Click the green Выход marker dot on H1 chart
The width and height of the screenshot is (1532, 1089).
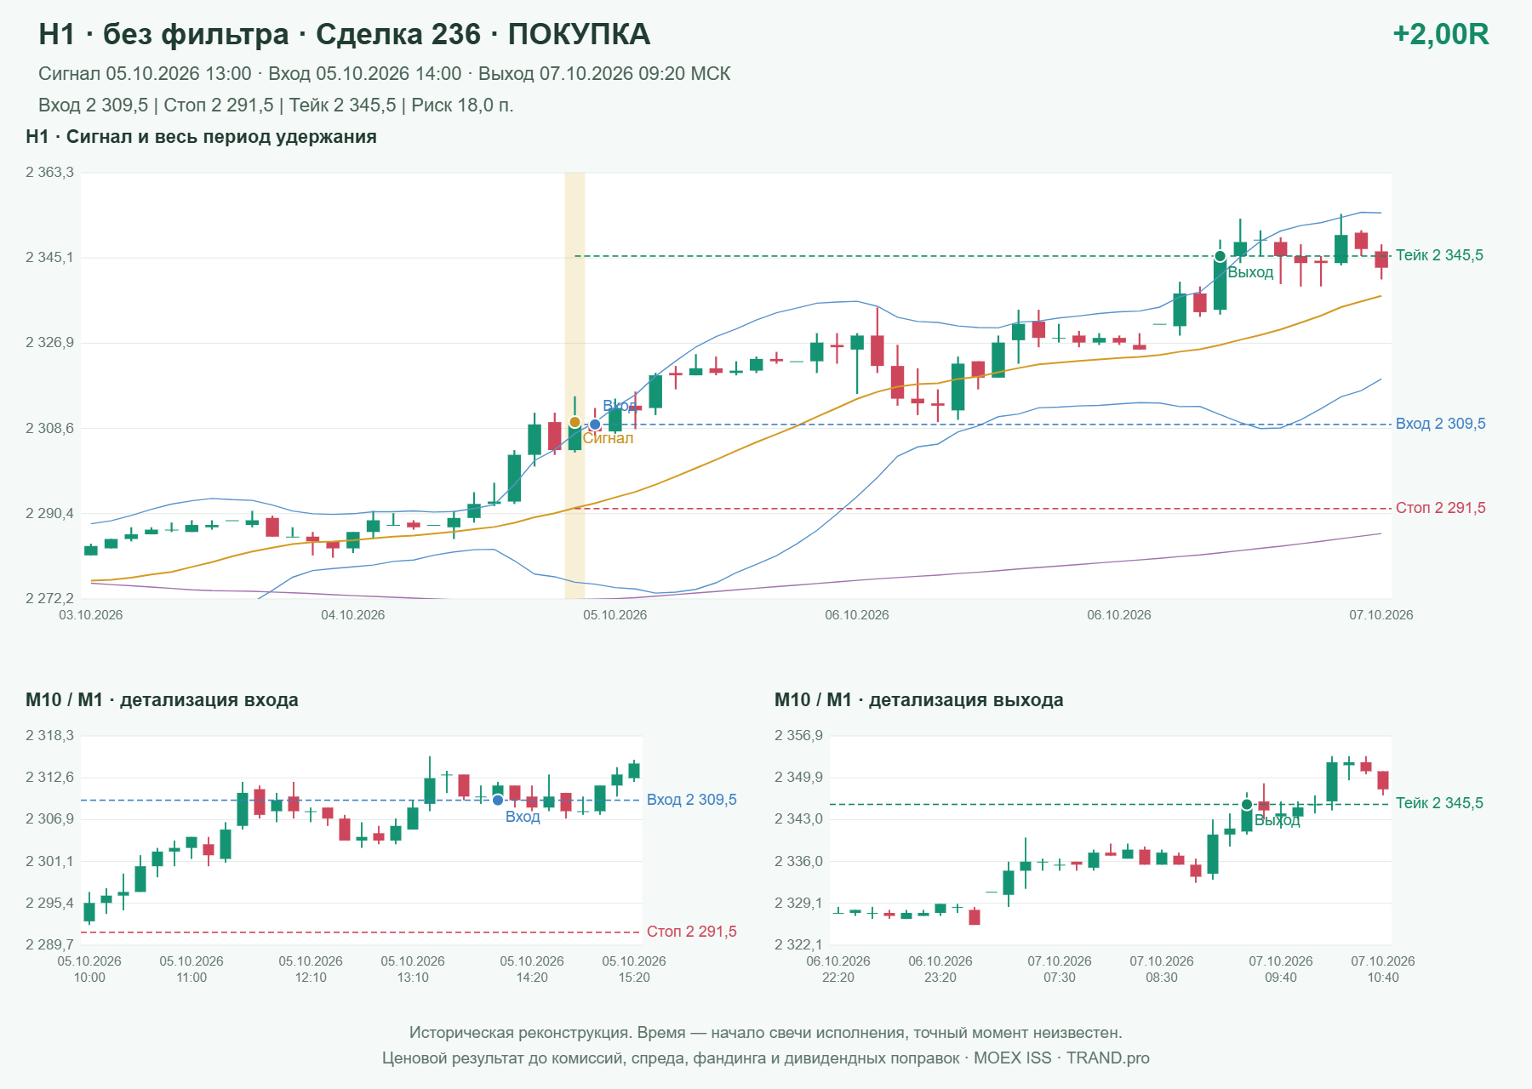coord(1220,256)
